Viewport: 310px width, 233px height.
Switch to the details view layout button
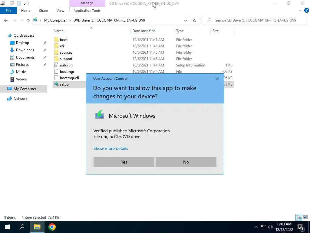[299, 217]
